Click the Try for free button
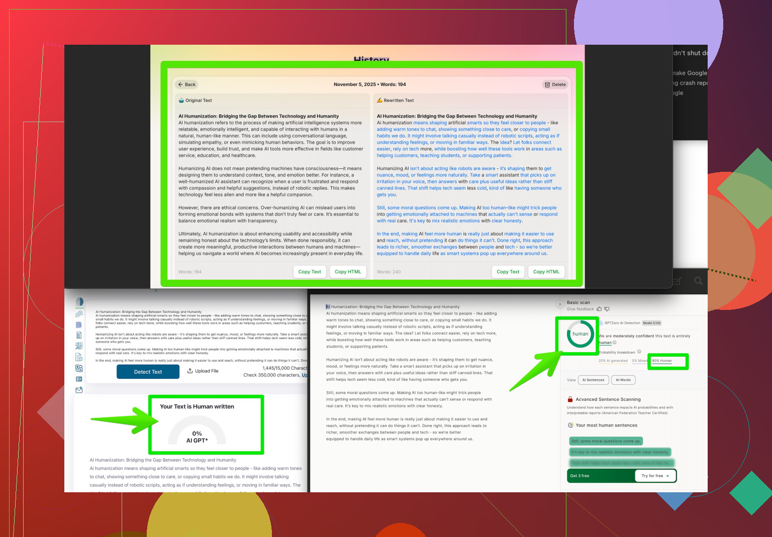Screen dimensions: 772x537 coord(655,476)
